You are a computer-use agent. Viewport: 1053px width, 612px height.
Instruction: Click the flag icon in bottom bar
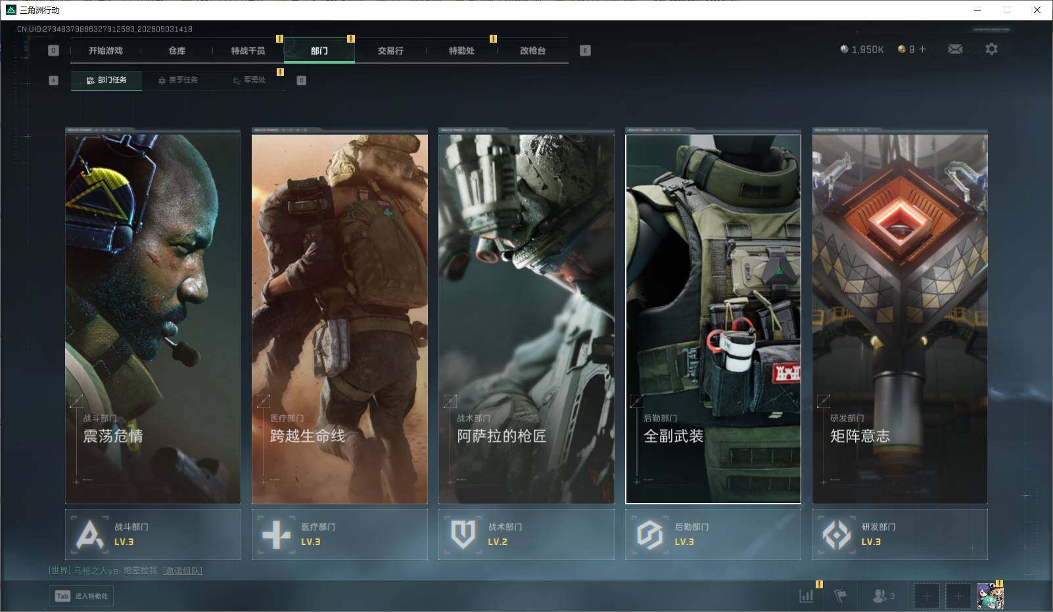tap(841, 596)
